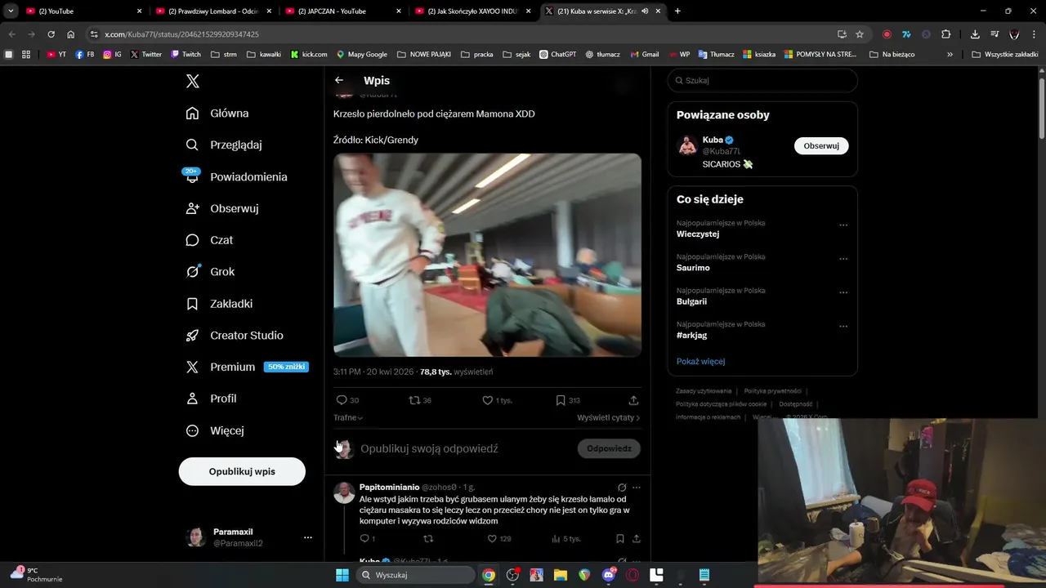
Task: Open the ChatGPT bookmark
Action: pyautogui.click(x=557, y=55)
